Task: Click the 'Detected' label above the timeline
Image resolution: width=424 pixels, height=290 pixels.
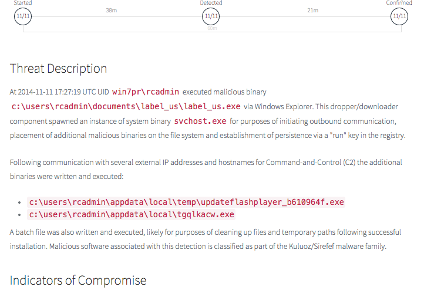Action: (211, 3)
